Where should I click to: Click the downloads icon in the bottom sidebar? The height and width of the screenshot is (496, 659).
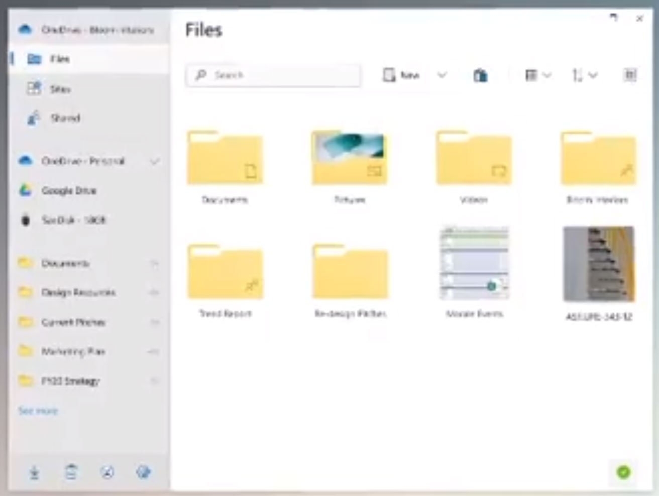(x=34, y=472)
